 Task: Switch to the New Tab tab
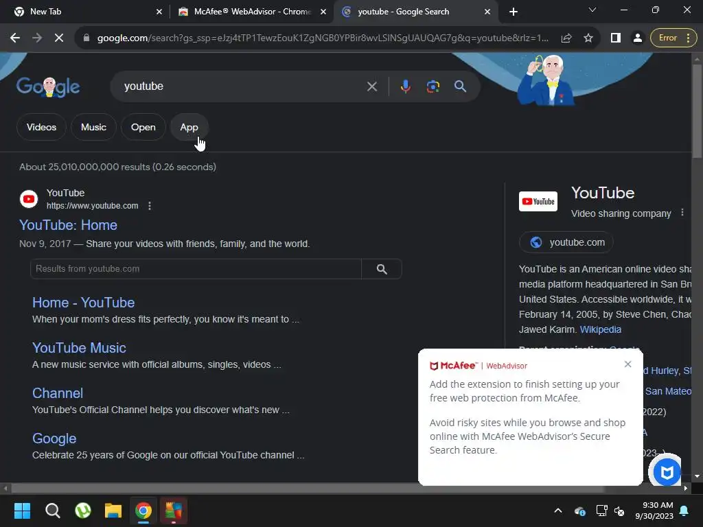click(x=85, y=12)
